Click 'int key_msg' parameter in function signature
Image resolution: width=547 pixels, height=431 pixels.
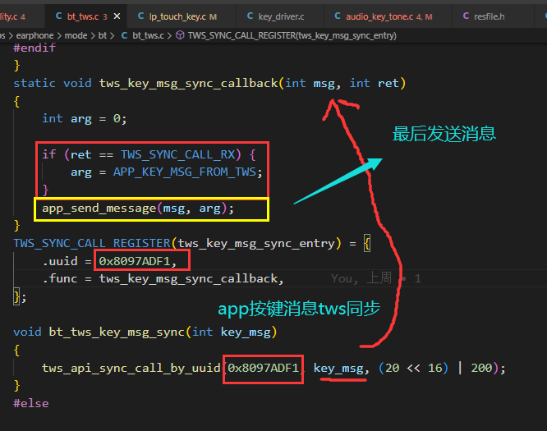pos(232,332)
